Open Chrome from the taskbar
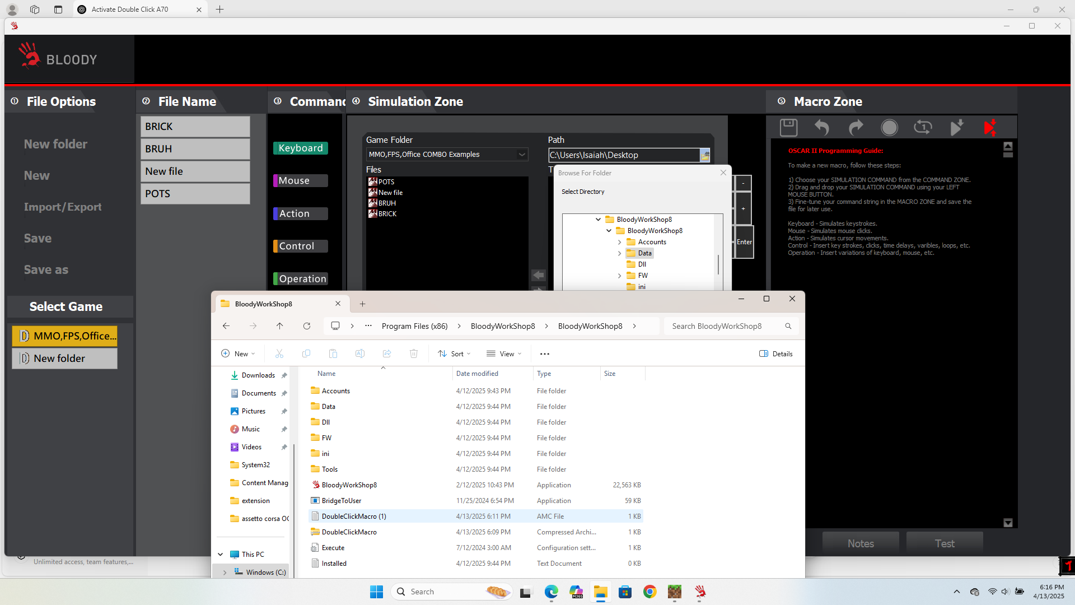The width and height of the screenshot is (1075, 605). (x=649, y=592)
